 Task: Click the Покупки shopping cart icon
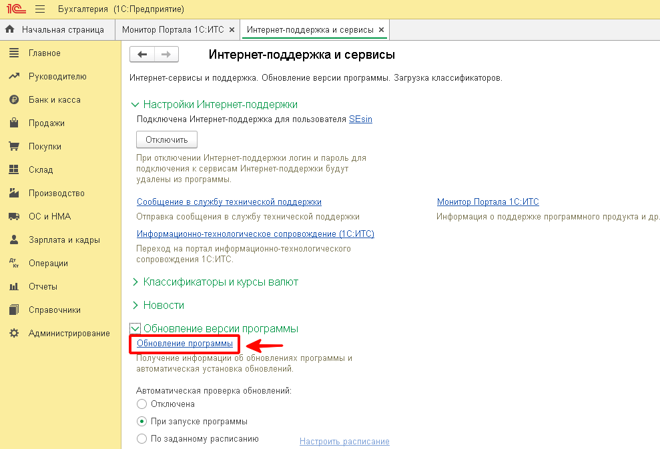pos(14,146)
